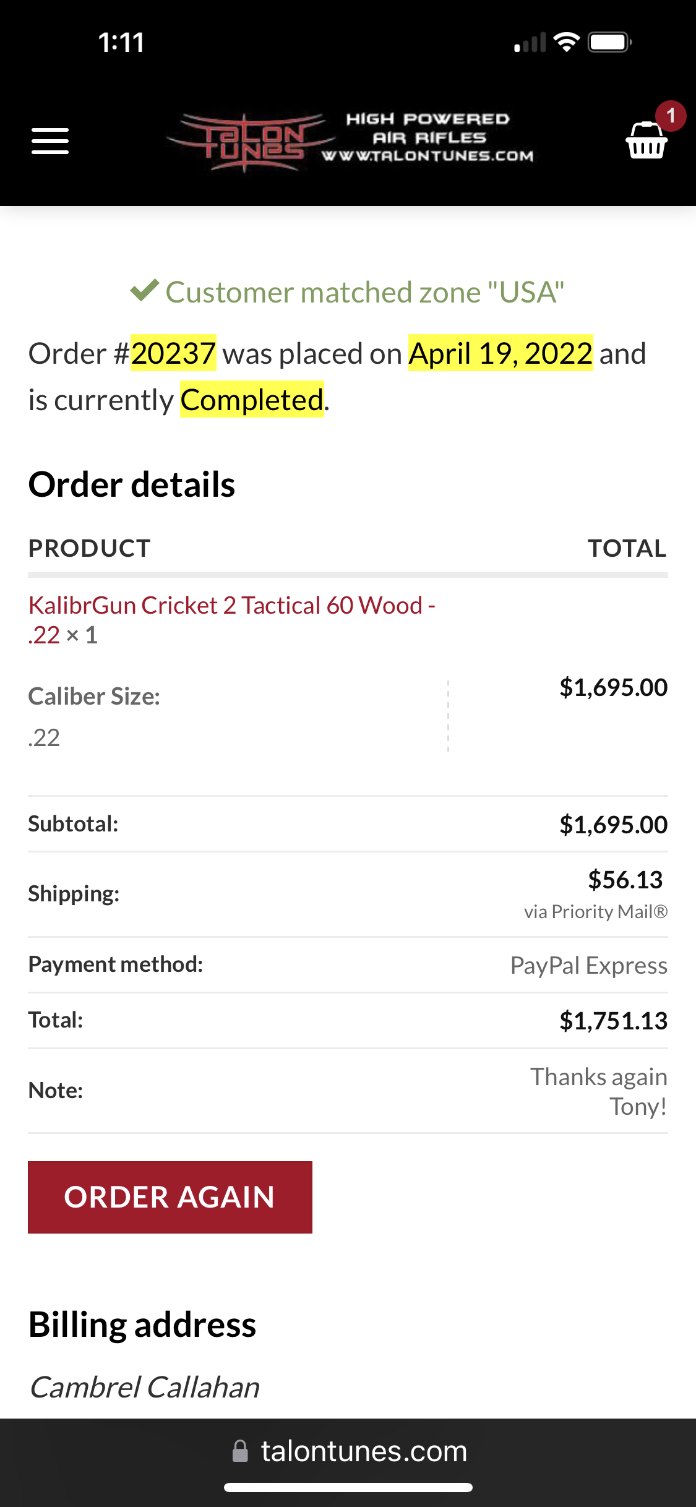Click the ORDER AGAIN button
The image size is (696, 1507).
click(170, 1197)
